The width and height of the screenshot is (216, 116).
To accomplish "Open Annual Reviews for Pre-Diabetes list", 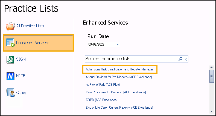I will pos(119,77).
